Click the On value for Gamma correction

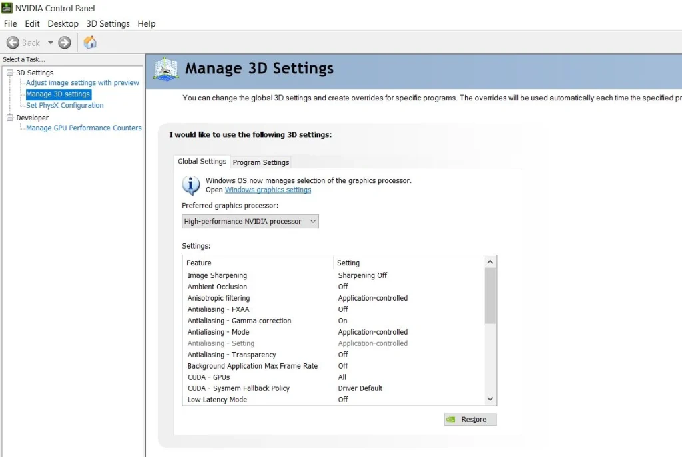coord(343,321)
